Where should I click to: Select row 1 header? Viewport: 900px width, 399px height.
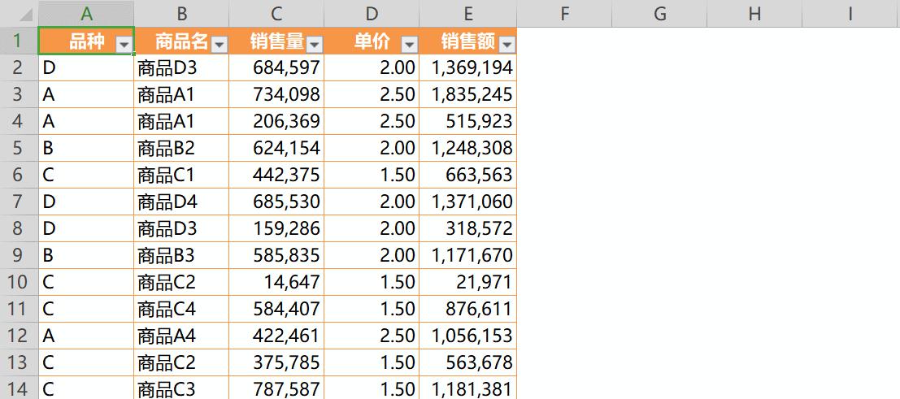[19, 41]
